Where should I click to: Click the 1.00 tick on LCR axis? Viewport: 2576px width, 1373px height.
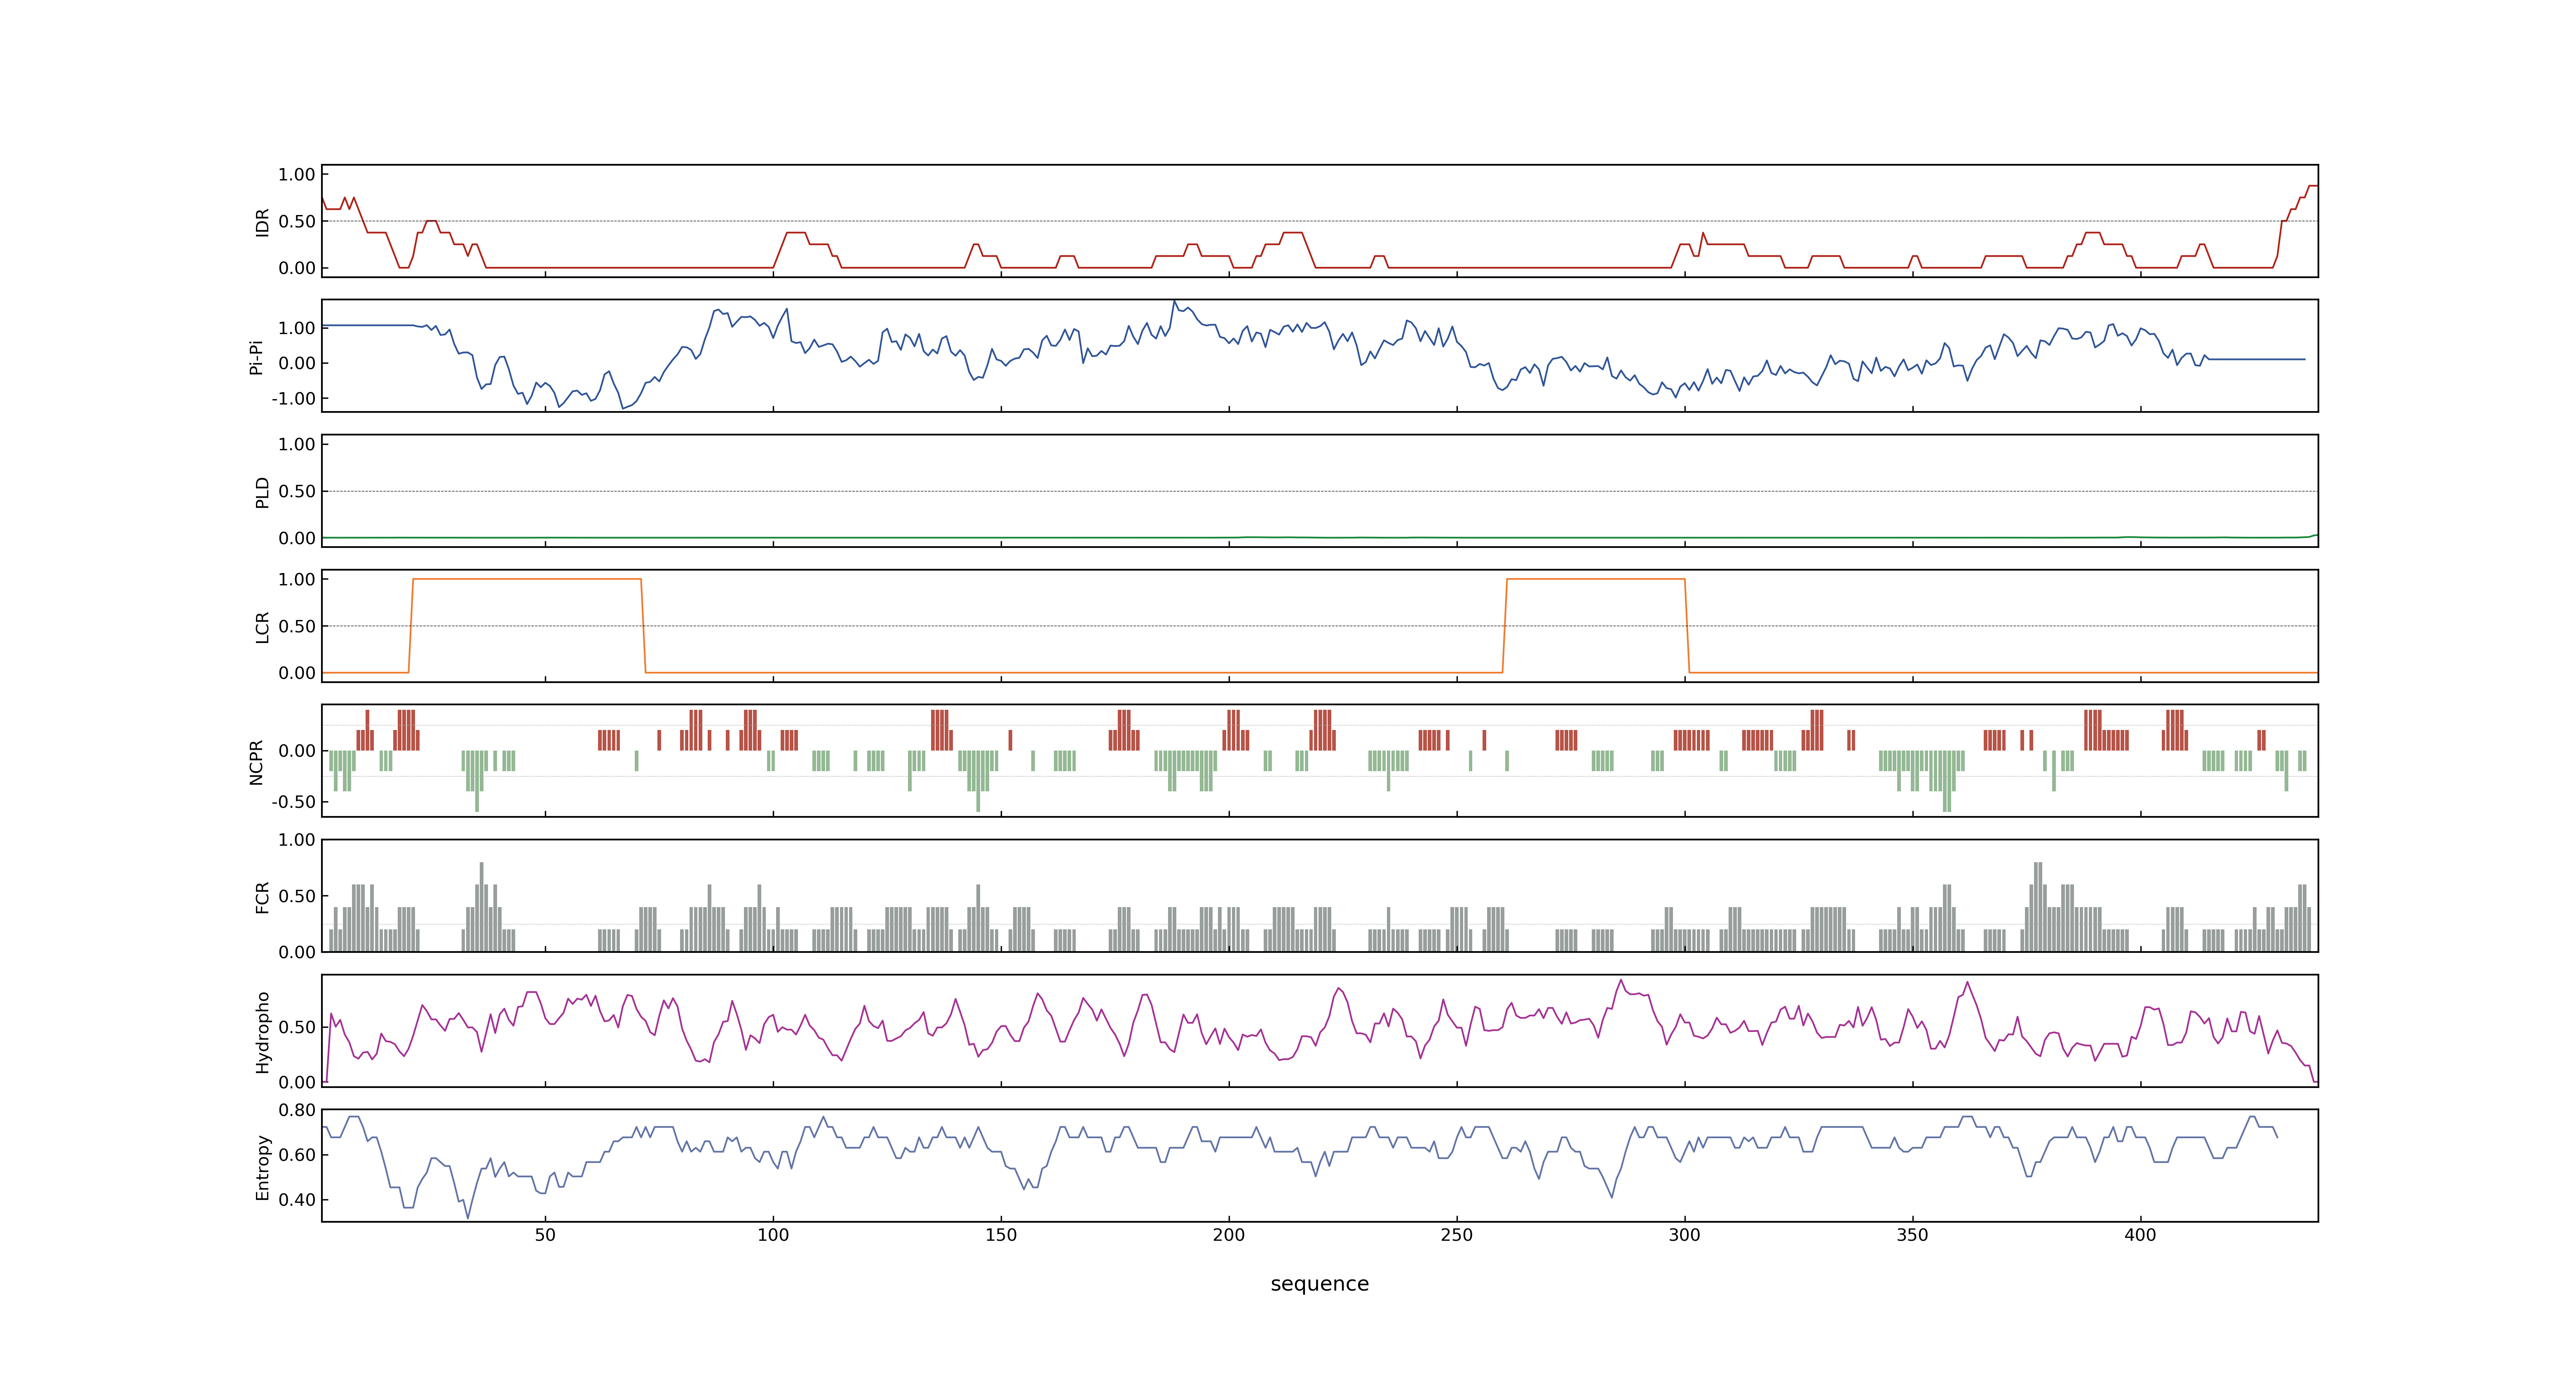coord(297,579)
